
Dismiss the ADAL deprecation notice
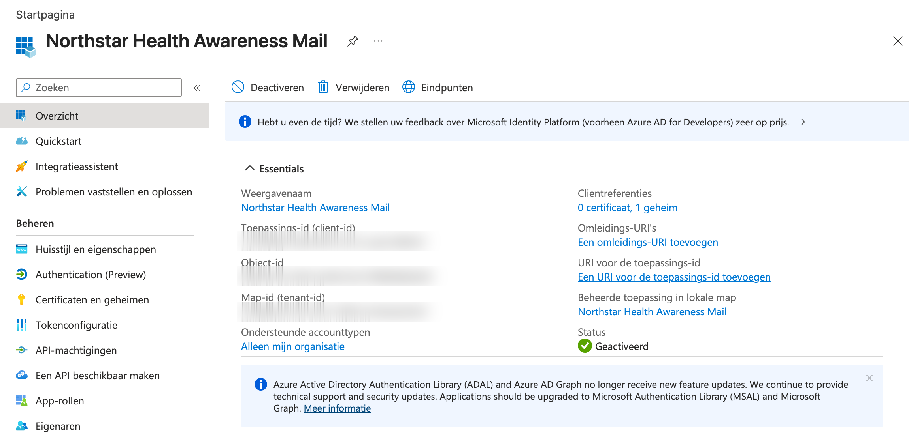(x=869, y=378)
